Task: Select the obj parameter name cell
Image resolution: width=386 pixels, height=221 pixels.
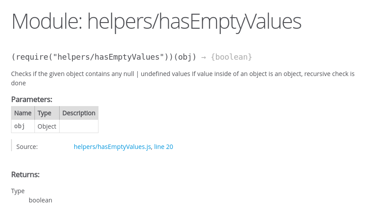Action: (x=23, y=126)
